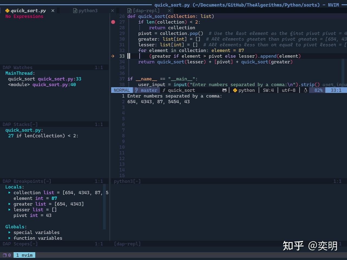Switch to the python3 tab
The height and width of the screenshot is (260, 347).
pyautogui.click(x=88, y=11)
